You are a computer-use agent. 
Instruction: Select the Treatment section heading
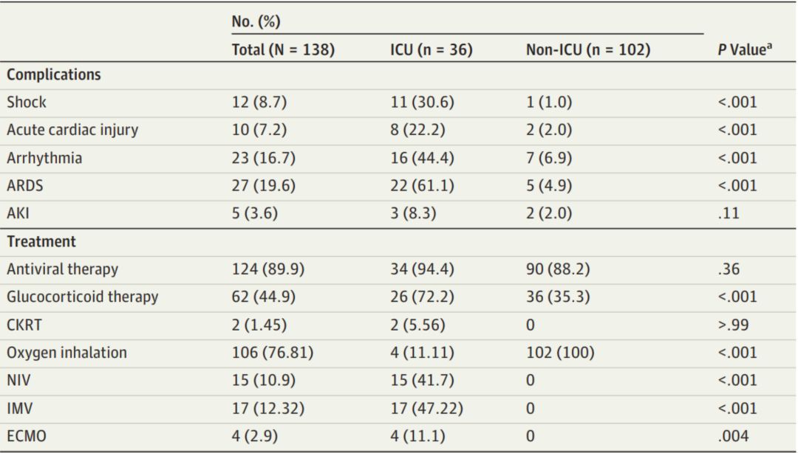[41, 241]
